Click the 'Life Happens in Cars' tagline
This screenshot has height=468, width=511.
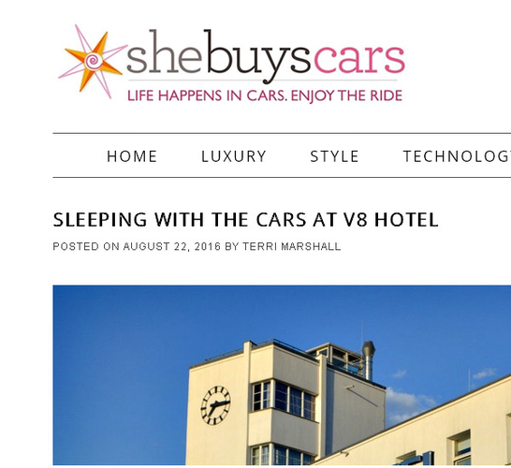point(265,95)
